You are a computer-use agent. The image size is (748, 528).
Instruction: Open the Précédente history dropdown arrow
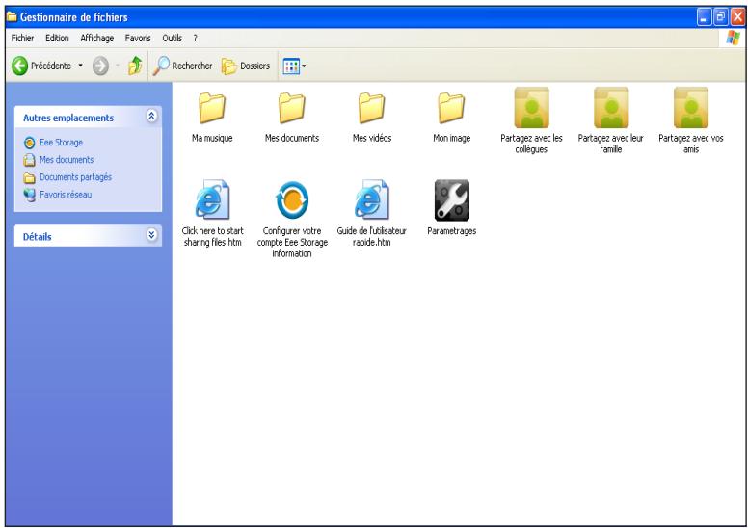click(x=81, y=66)
